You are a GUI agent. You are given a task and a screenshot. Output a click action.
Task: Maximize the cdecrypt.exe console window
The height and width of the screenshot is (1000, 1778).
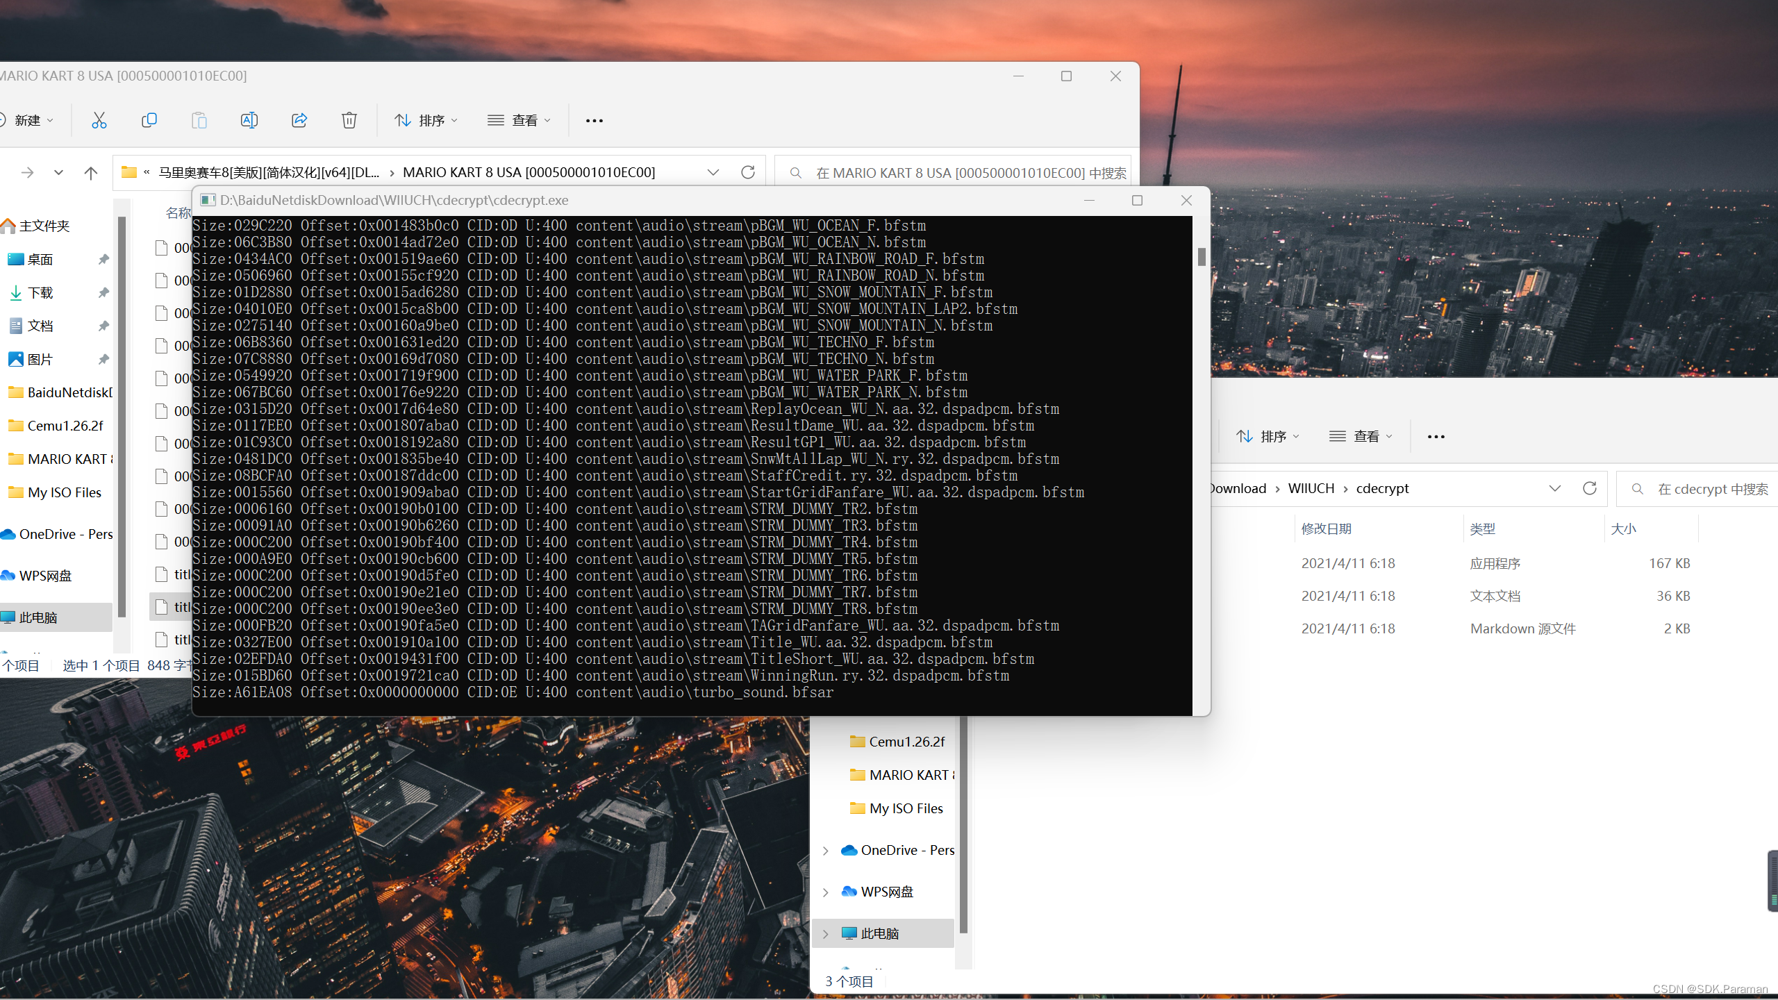(1137, 200)
